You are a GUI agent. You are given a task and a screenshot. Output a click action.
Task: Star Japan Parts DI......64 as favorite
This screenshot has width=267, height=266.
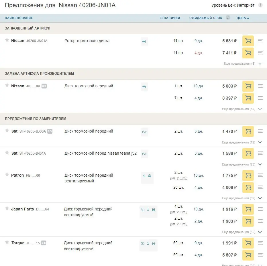[x=7, y=208]
